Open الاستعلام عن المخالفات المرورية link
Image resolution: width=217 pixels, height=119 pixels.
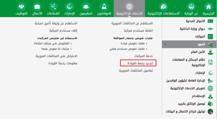132,24
